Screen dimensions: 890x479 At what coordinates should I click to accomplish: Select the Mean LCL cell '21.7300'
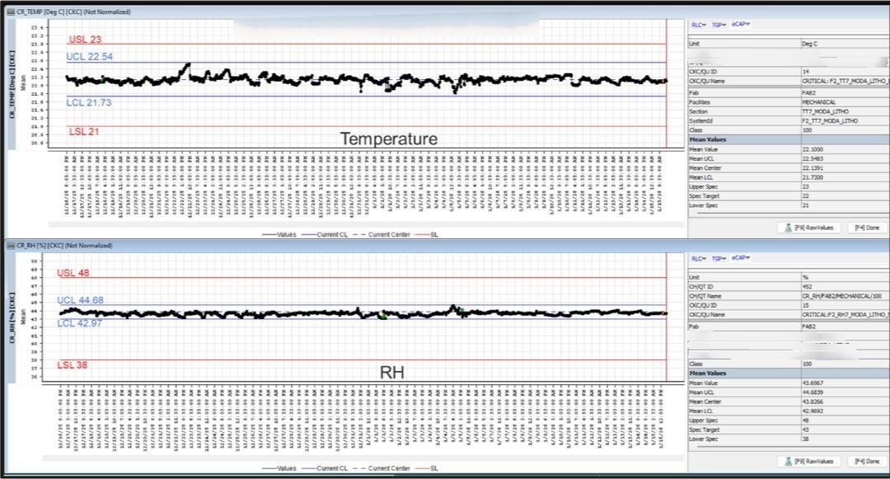pyautogui.click(x=845, y=177)
